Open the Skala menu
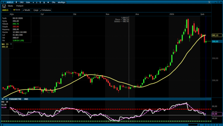This screenshot has height=126, width=223. tap(10, 6)
